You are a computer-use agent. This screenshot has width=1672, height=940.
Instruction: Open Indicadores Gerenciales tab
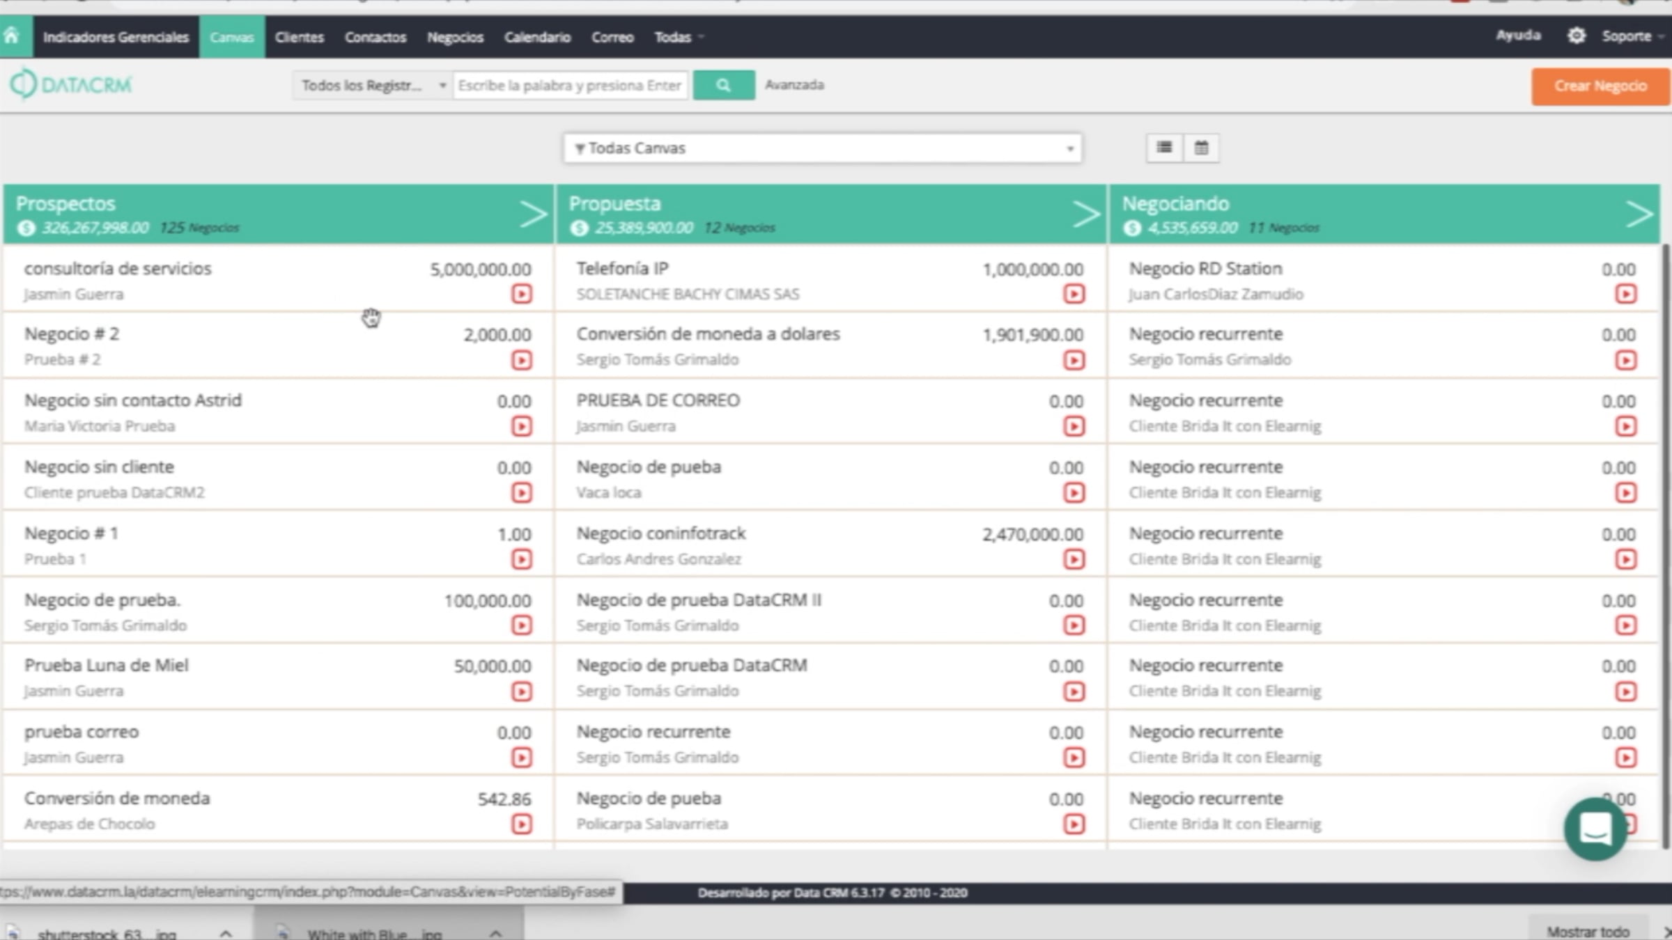coord(116,37)
